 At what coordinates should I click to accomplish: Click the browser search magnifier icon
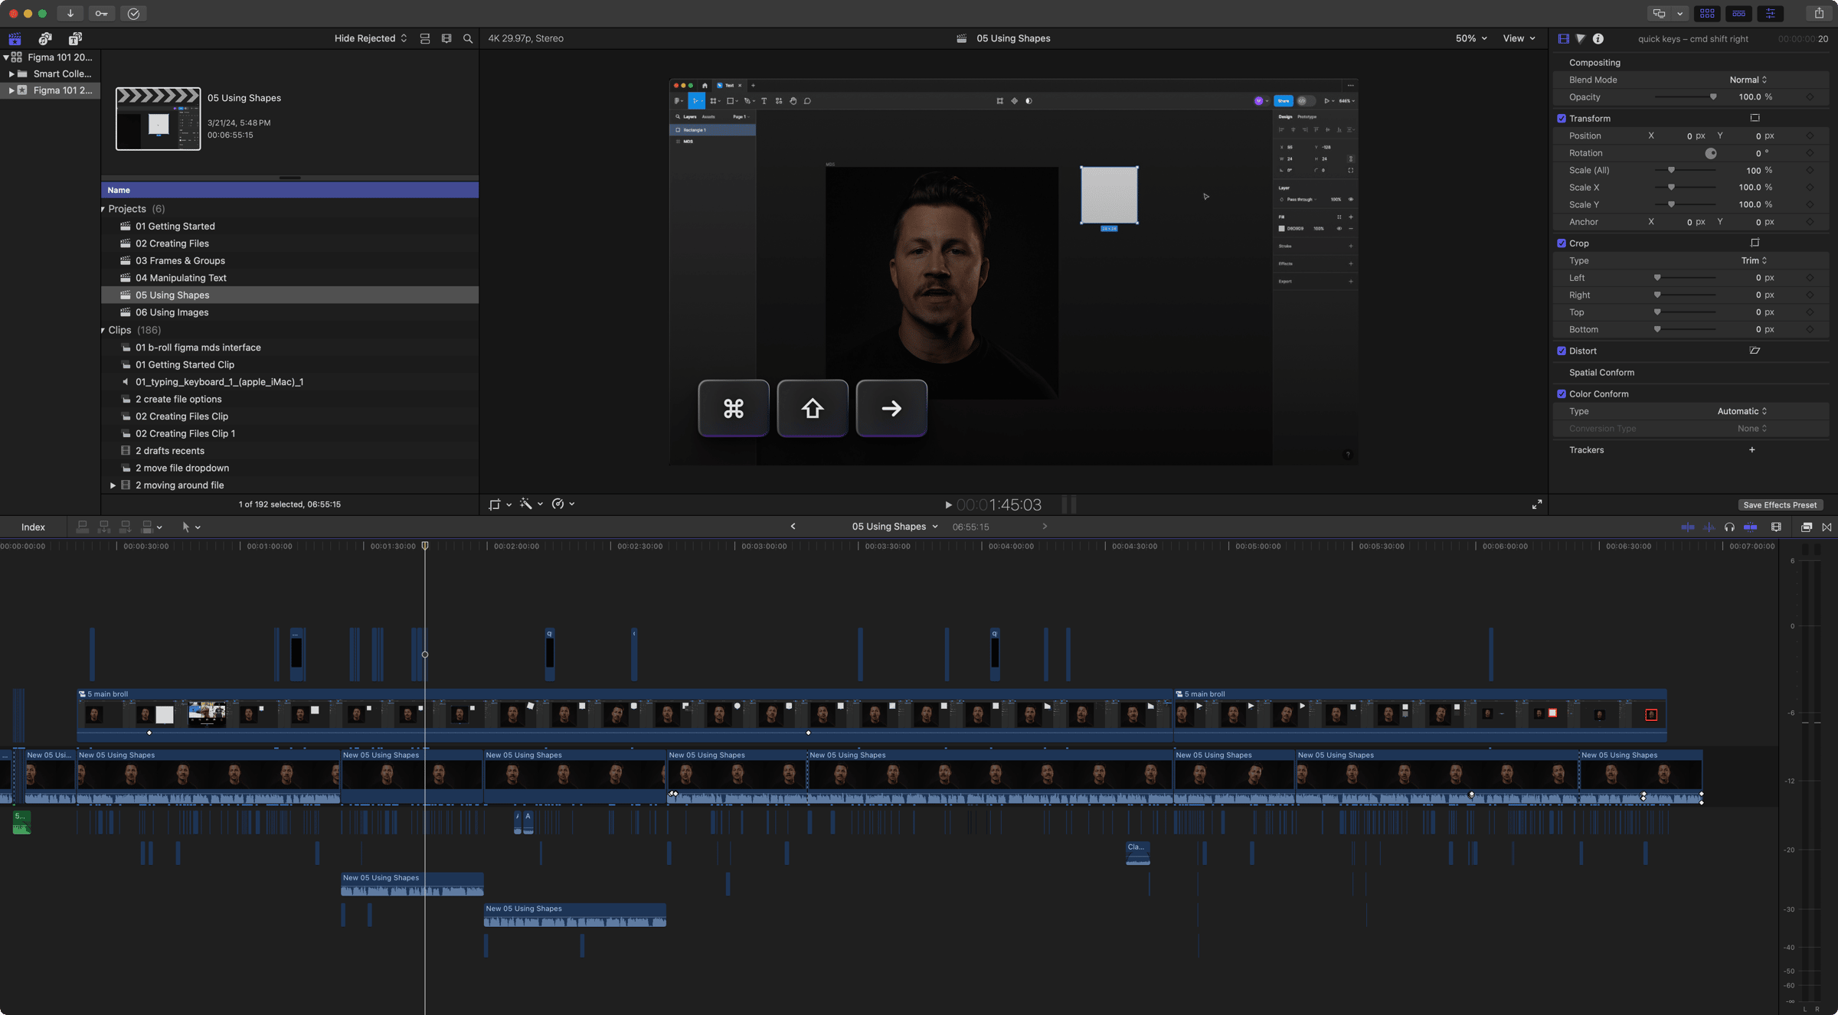468,38
